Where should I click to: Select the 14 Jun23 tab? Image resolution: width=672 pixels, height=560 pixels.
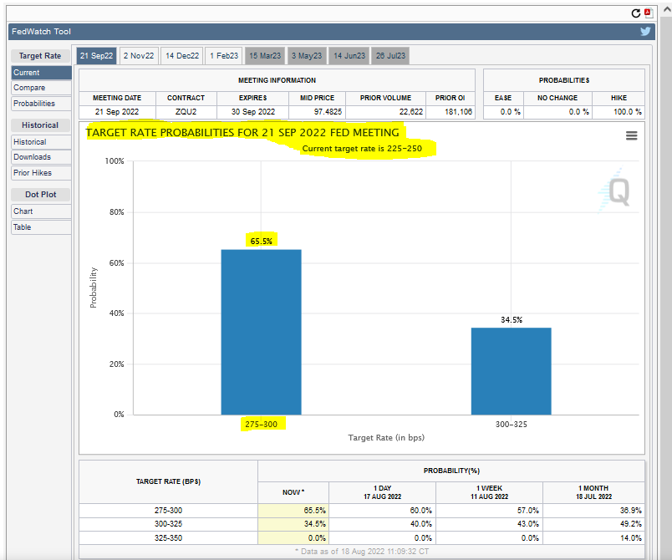[x=349, y=56]
